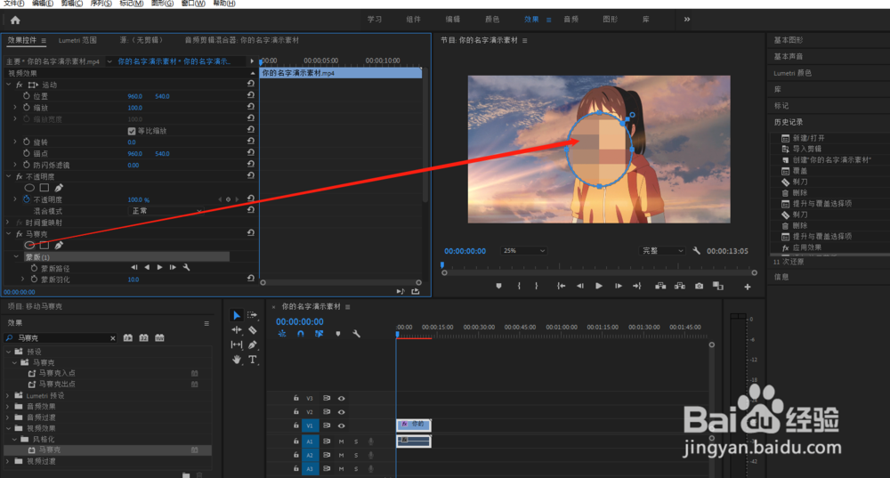Toggle lock on V1 track
Viewport: 890px width, 478px height.
295,425
